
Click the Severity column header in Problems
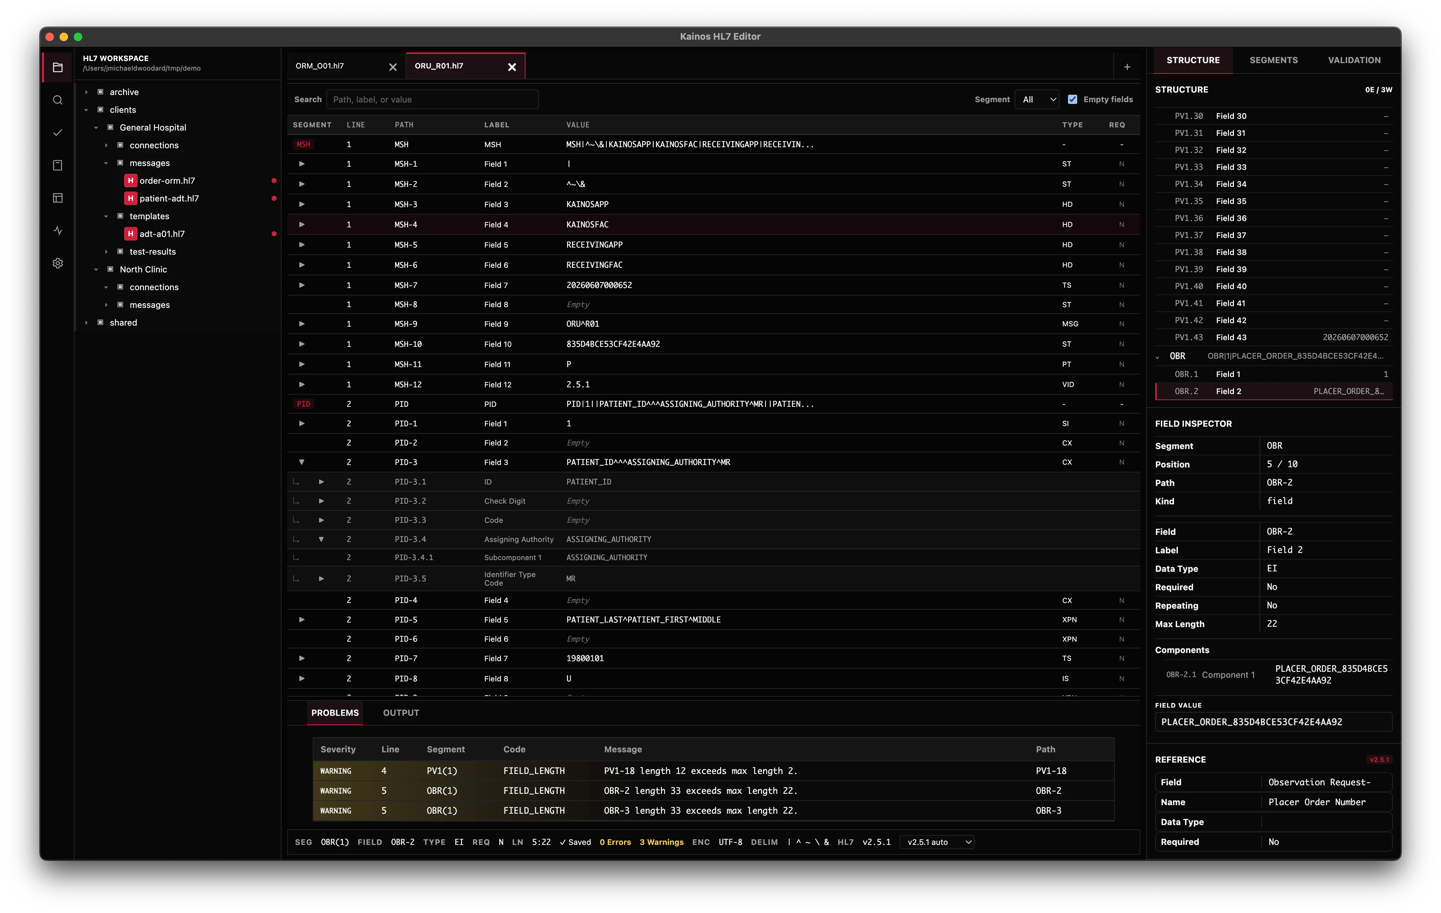pyautogui.click(x=338, y=749)
